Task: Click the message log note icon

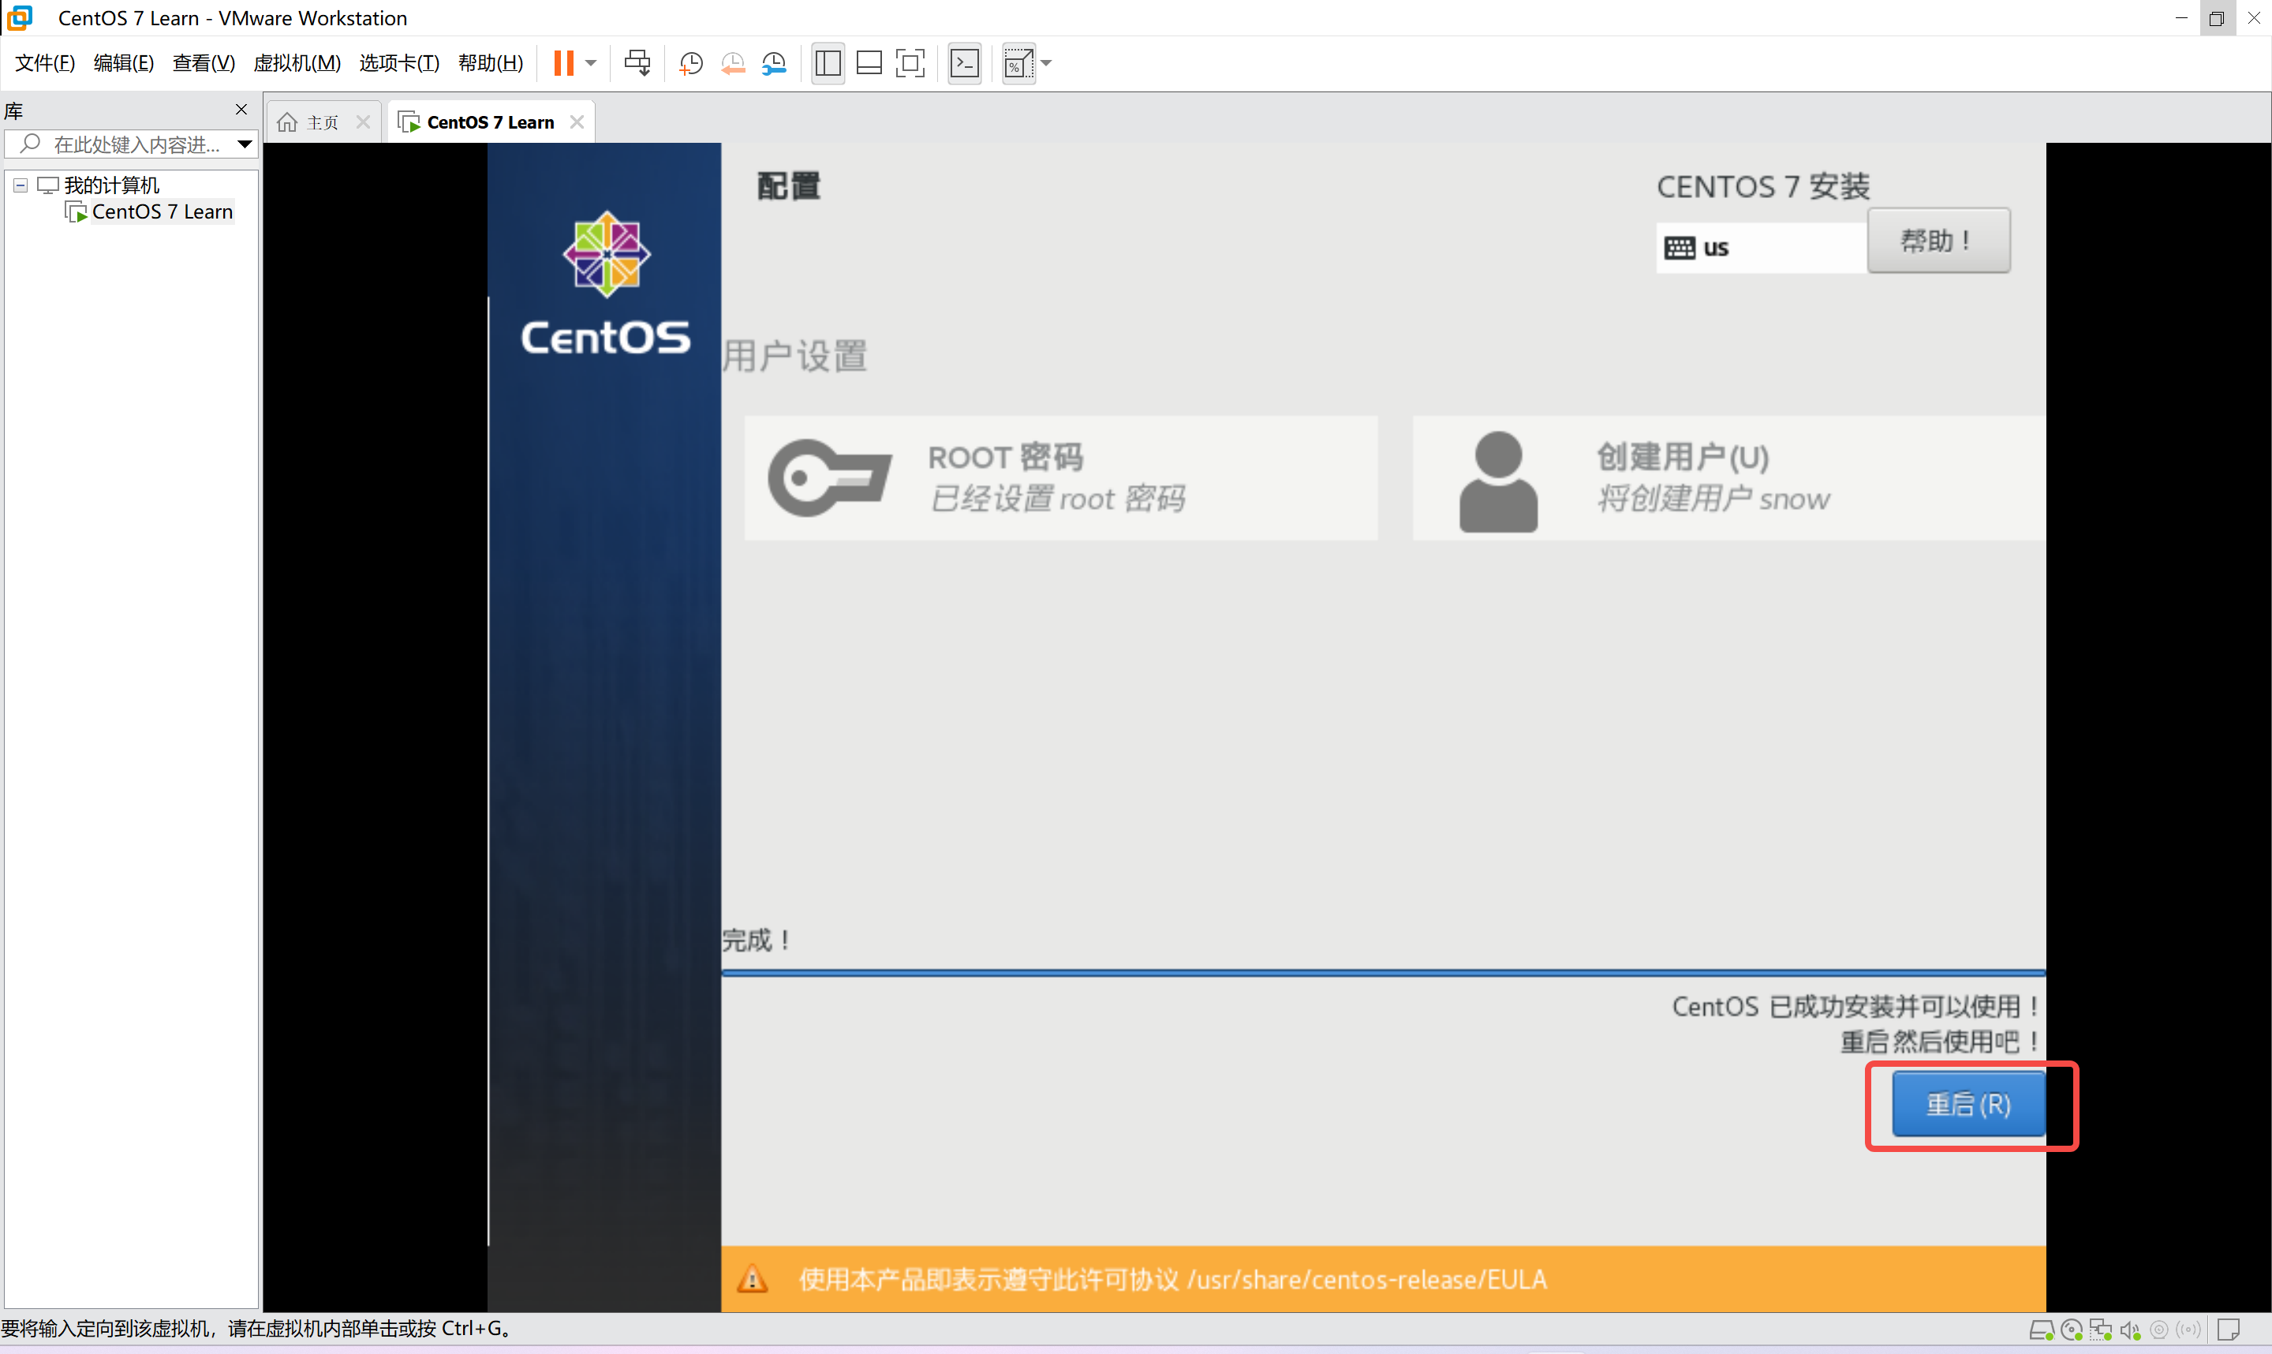Action: [2229, 1330]
